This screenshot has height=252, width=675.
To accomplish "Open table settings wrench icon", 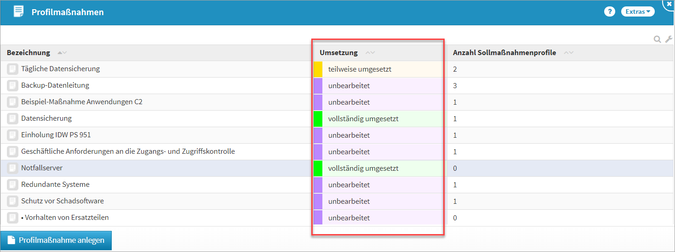I will (669, 39).
